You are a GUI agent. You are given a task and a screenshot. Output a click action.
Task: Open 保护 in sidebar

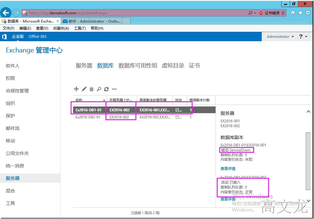point(10,116)
